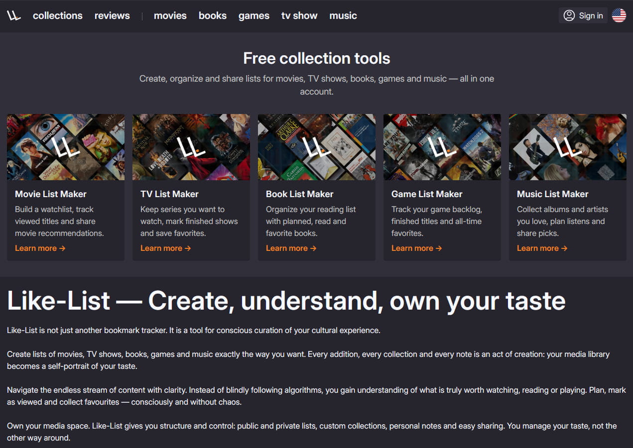Click Learn more under Game List Maker
This screenshot has height=448, width=633.
coord(417,248)
